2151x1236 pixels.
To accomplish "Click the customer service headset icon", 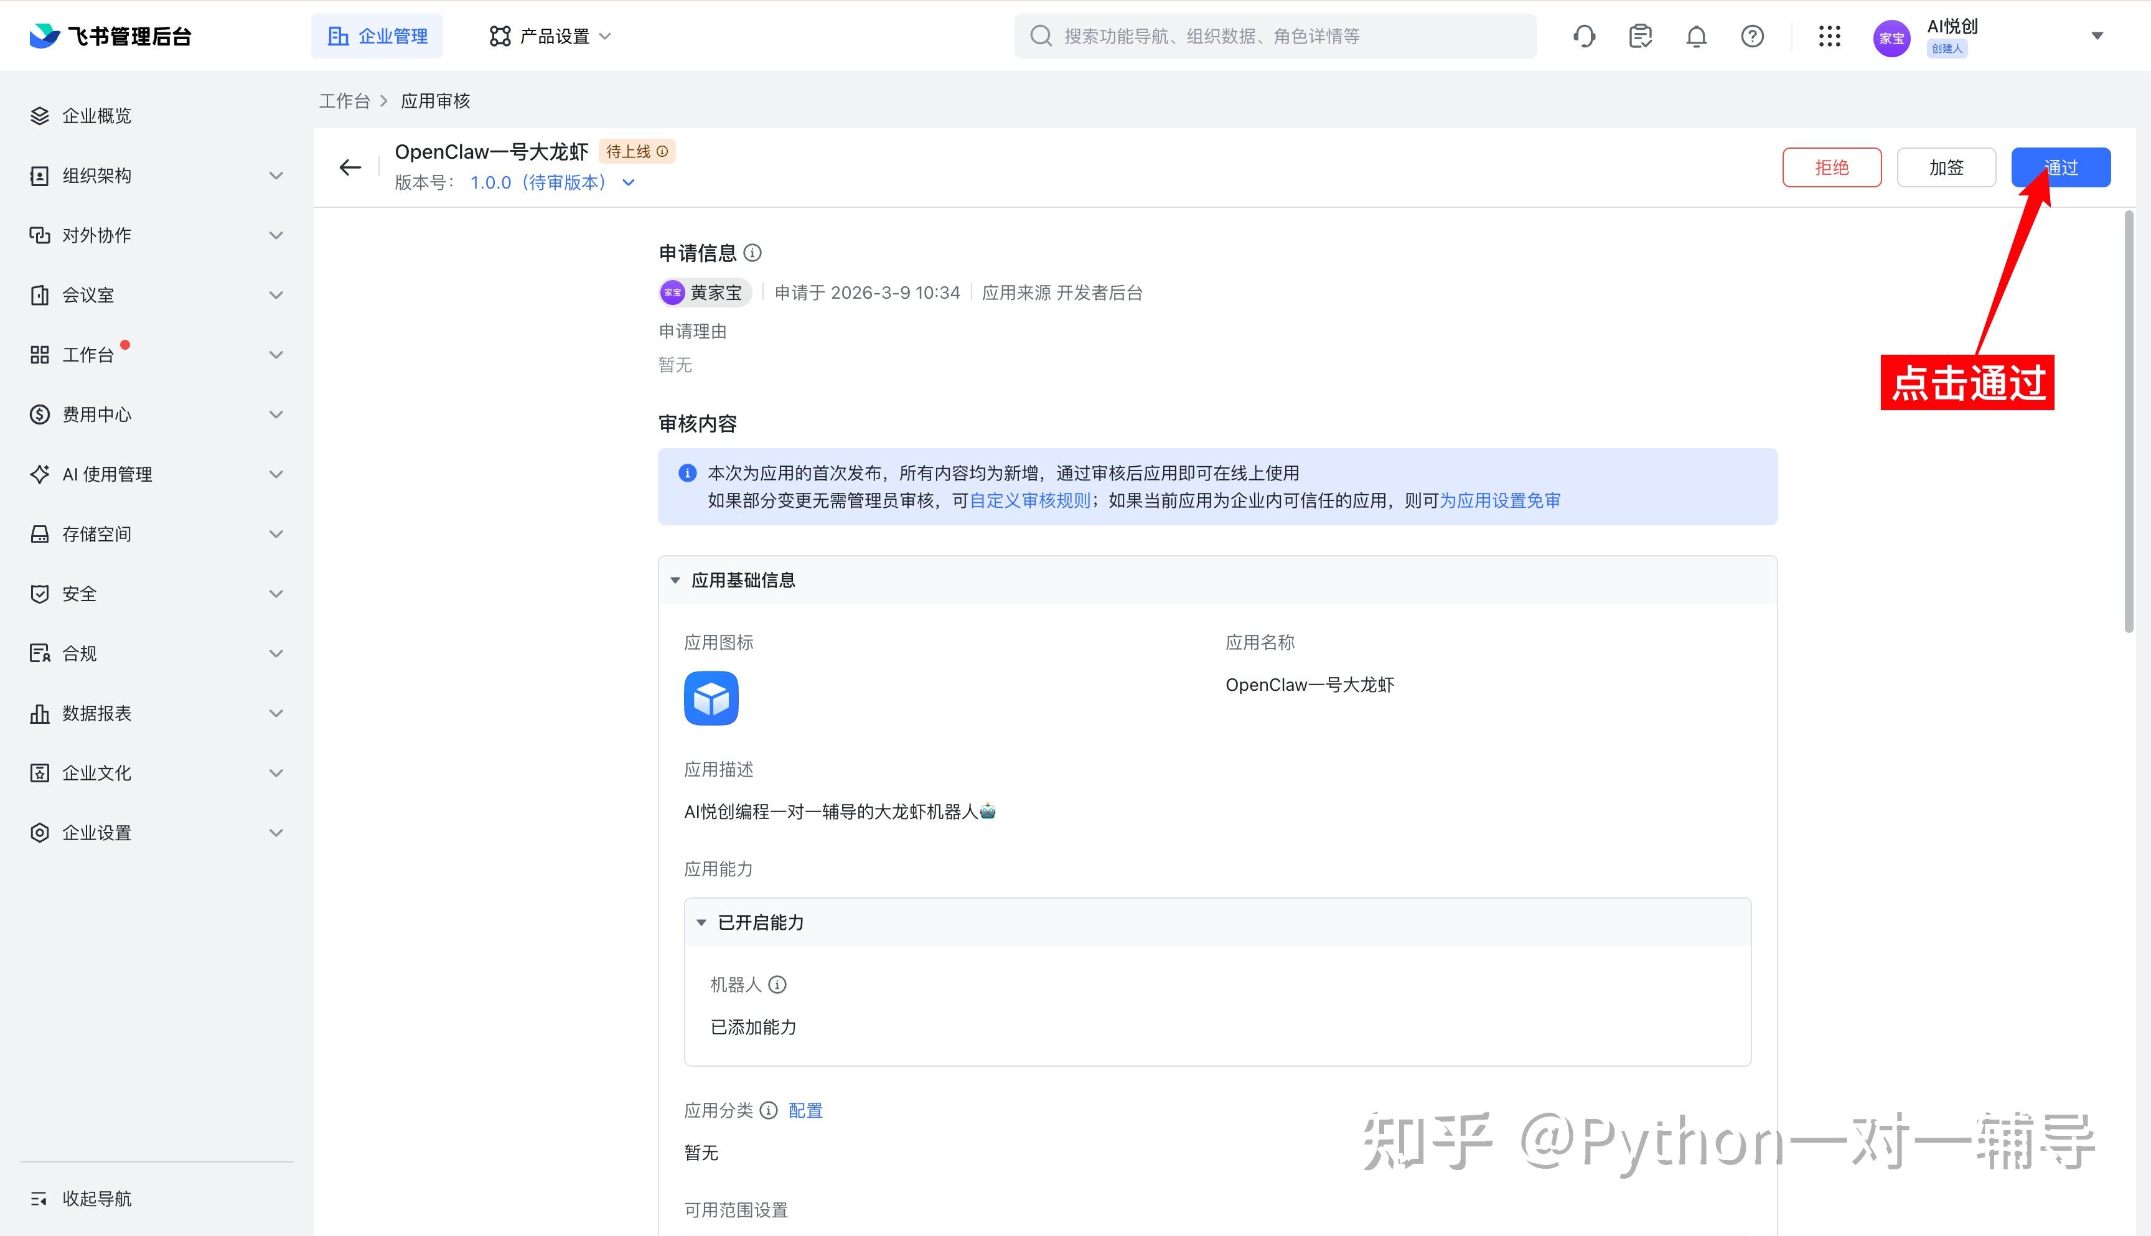I will click(1584, 37).
